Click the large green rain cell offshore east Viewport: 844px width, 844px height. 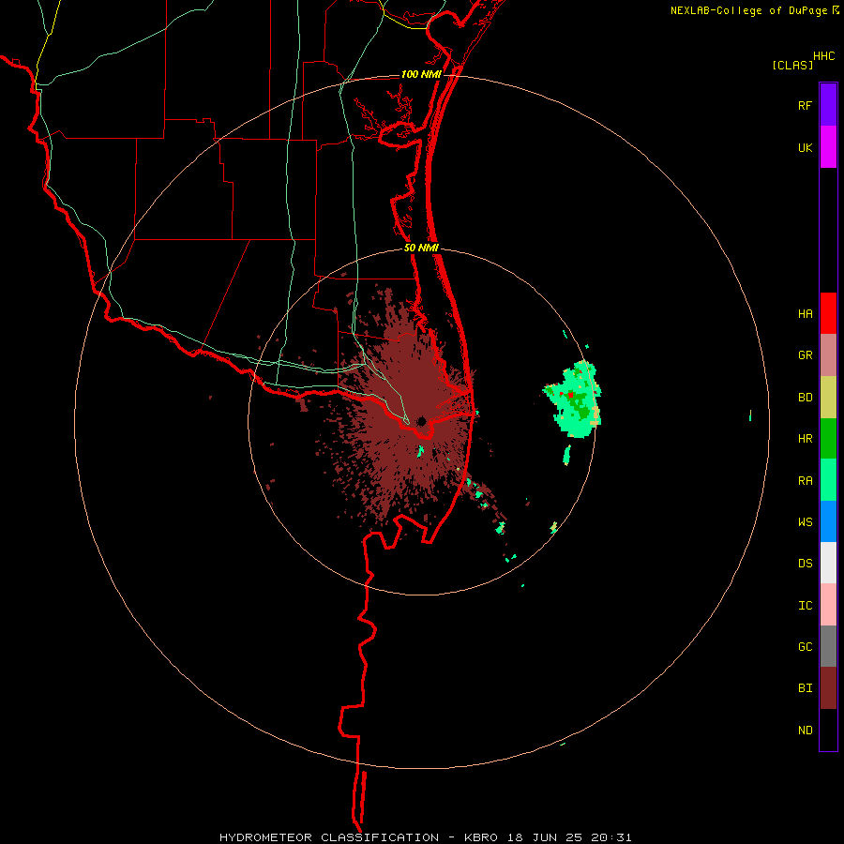[574, 399]
